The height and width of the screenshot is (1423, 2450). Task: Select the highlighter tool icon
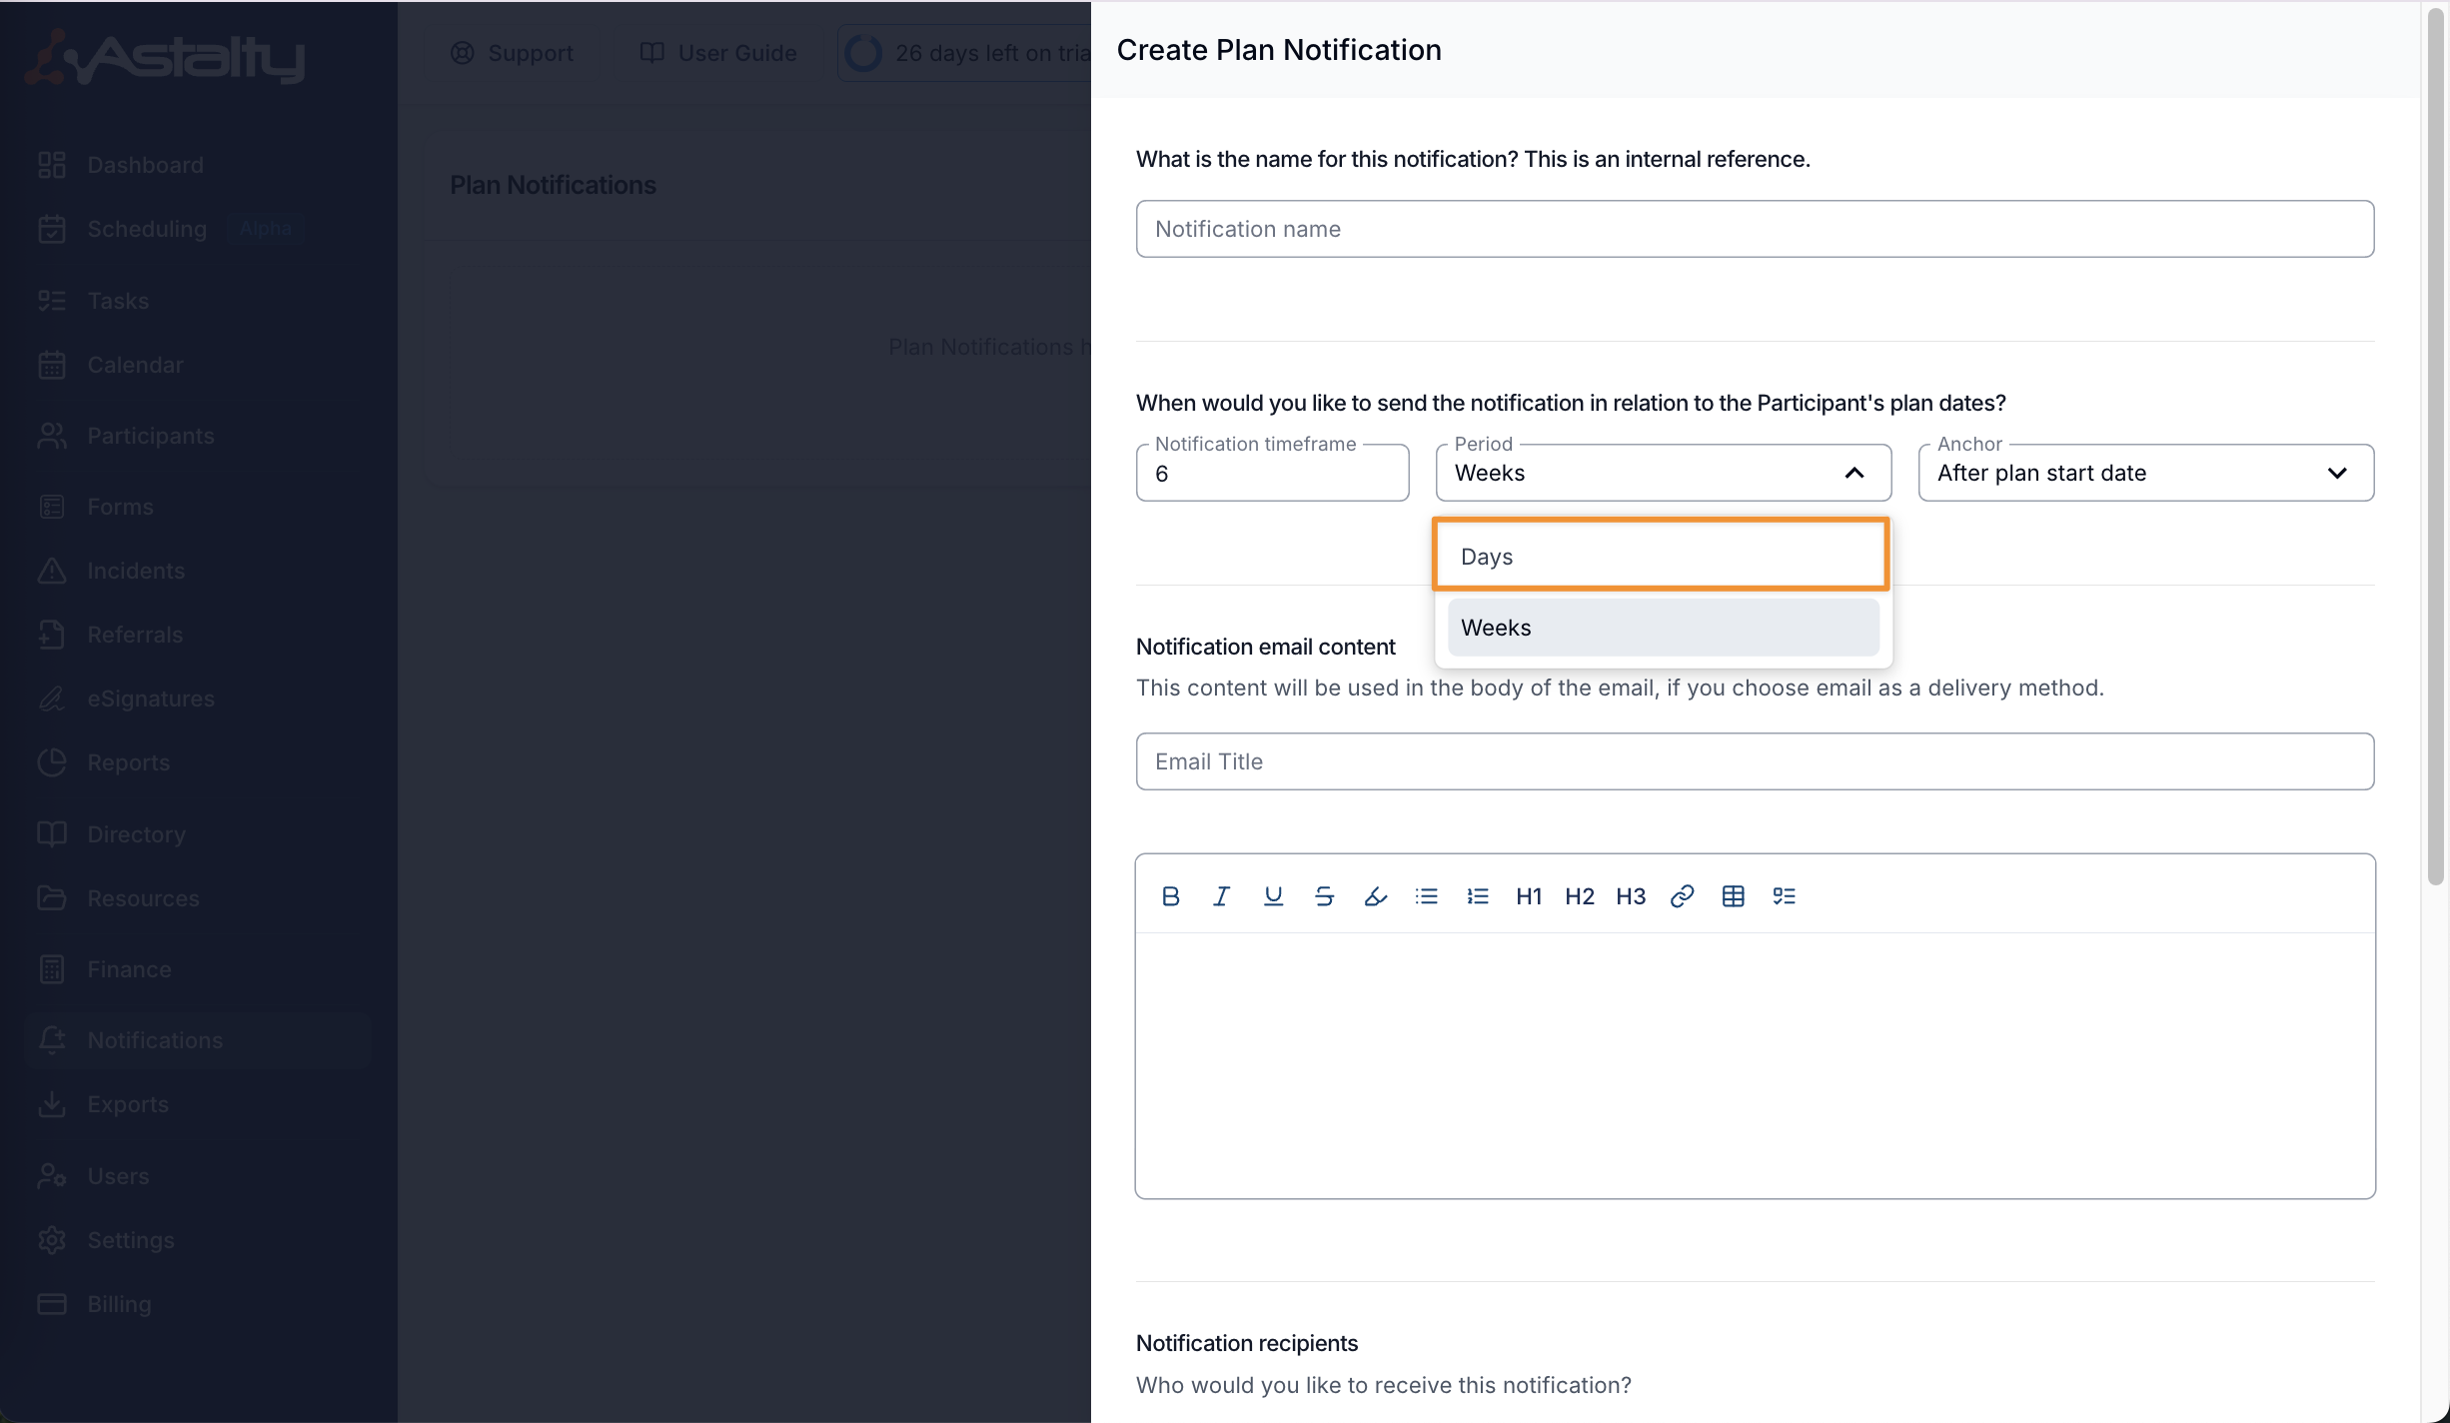tap(1375, 895)
